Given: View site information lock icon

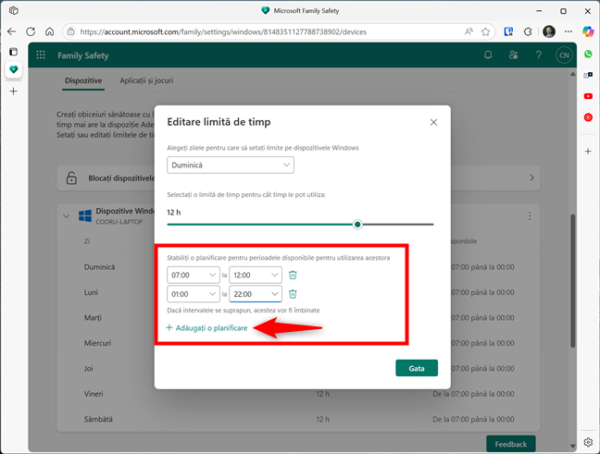Looking at the screenshot, I should click(x=70, y=31).
